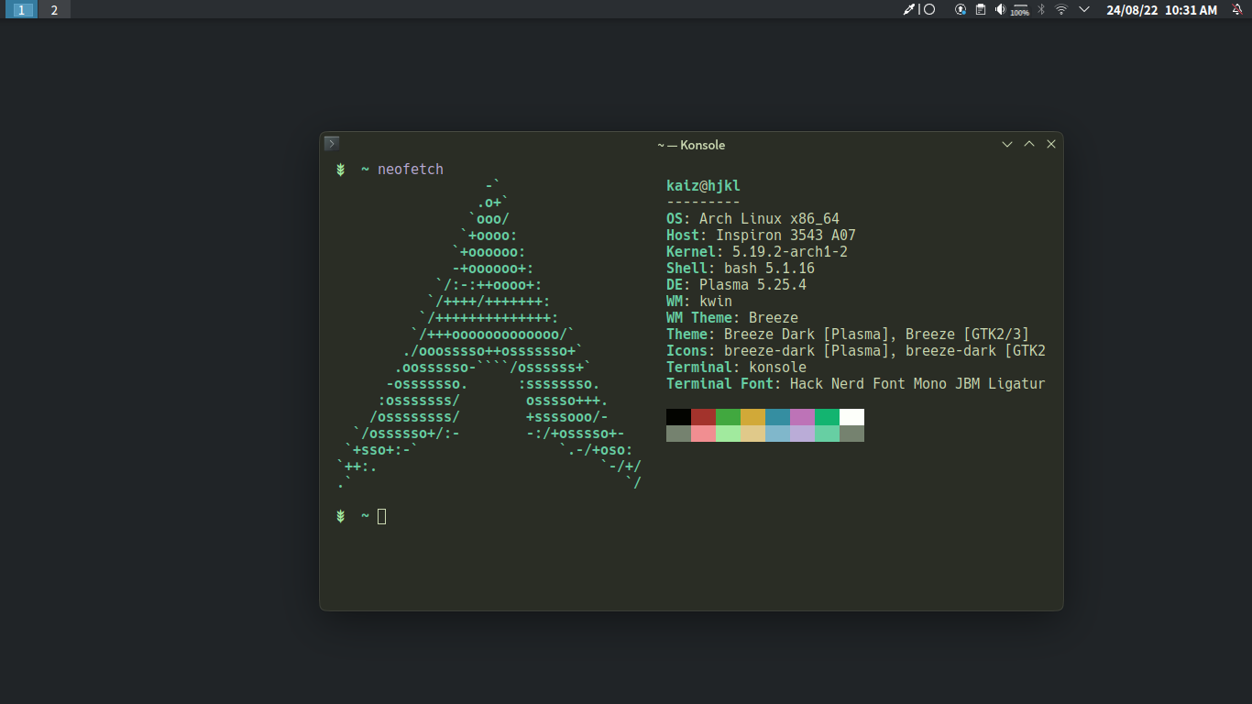The image size is (1252, 704).
Task: Click the 'Shell: bash 5.1.16' line
Action: click(x=741, y=269)
